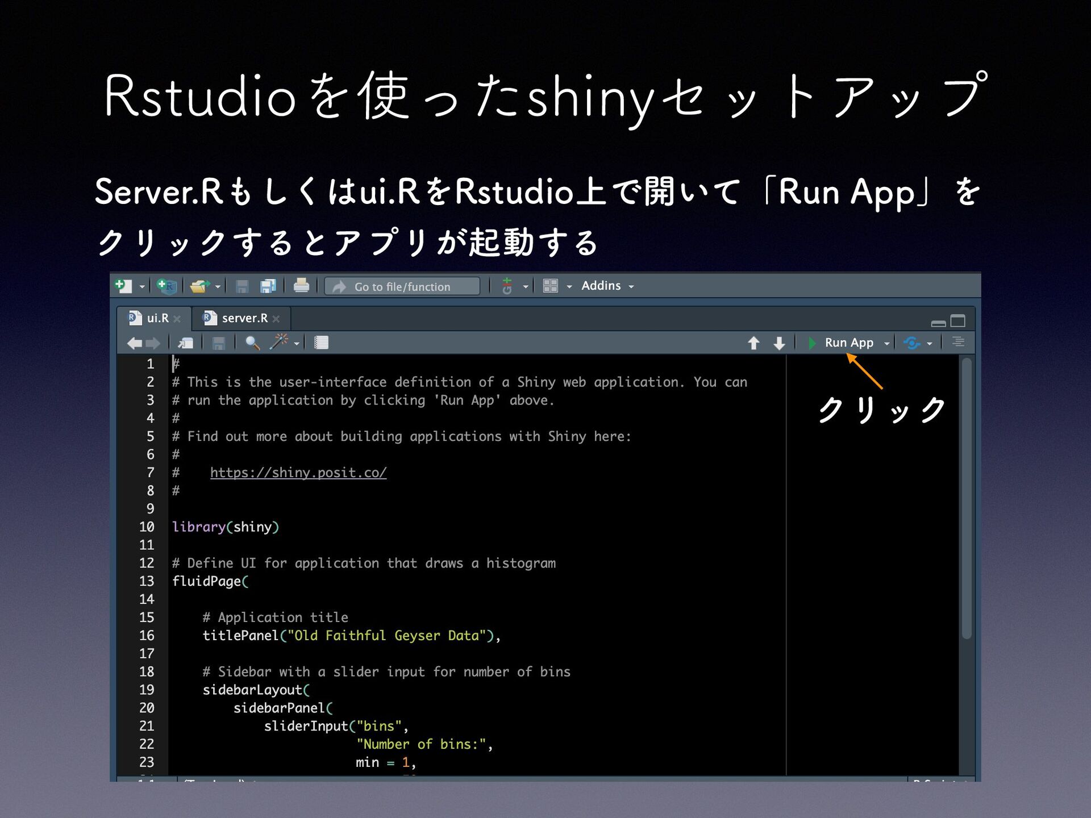Click the New File icon
The height and width of the screenshot is (818, 1091).
pyautogui.click(x=123, y=286)
